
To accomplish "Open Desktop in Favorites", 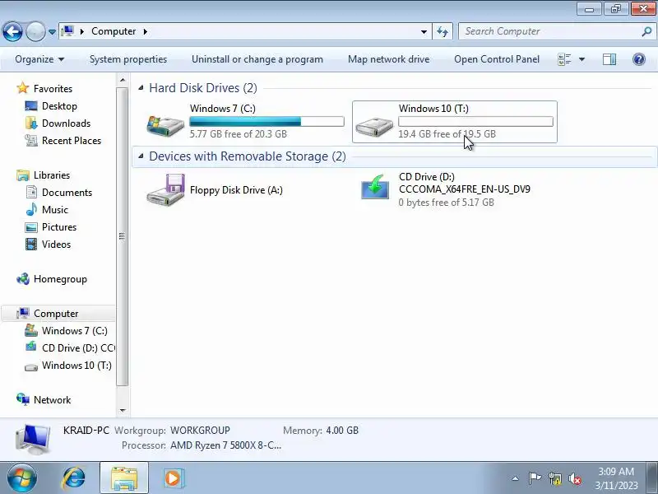I will [59, 106].
